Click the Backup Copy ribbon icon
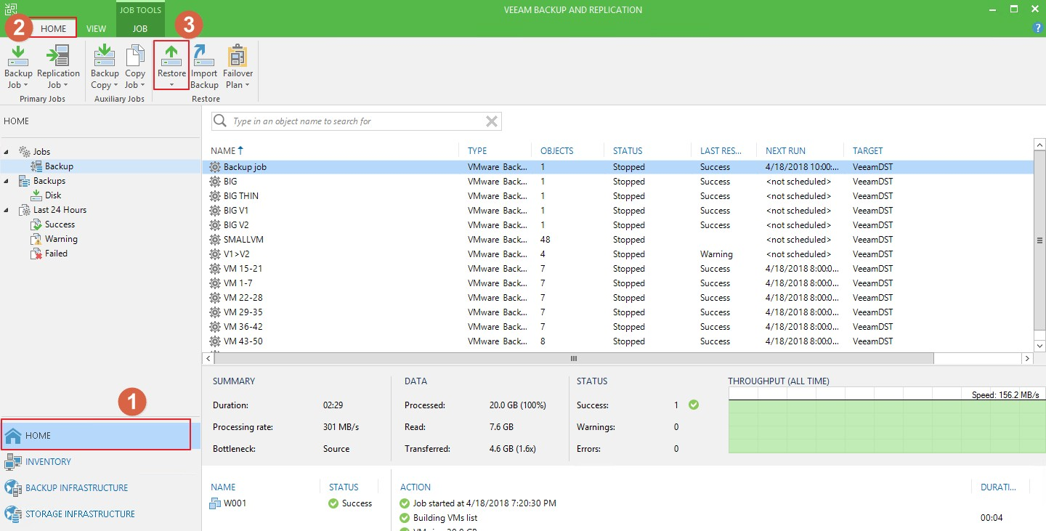Image resolution: width=1046 pixels, height=531 pixels. (x=105, y=57)
